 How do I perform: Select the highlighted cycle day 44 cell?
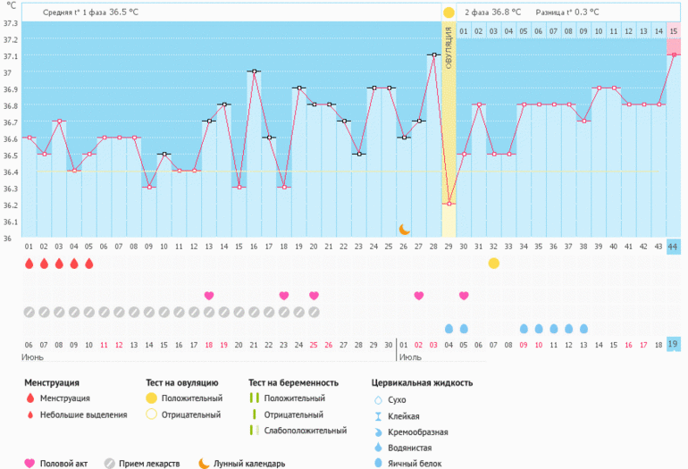[673, 247]
